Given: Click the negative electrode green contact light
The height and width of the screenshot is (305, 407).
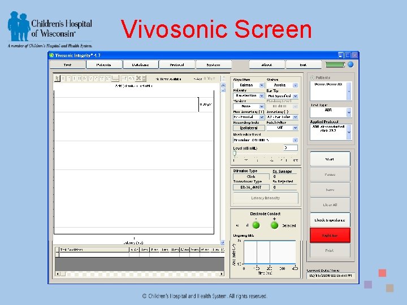Looking at the screenshot, I should (x=256, y=225).
